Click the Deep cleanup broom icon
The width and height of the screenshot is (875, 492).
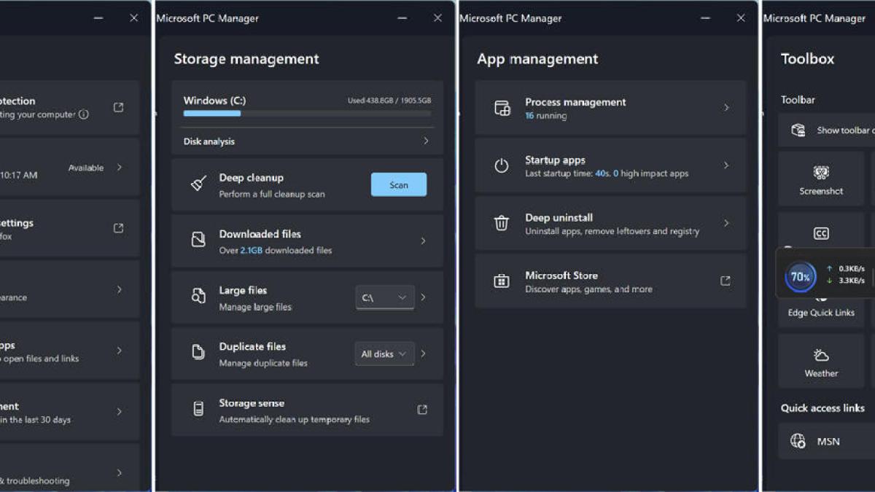pyautogui.click(x=198, y=185)
